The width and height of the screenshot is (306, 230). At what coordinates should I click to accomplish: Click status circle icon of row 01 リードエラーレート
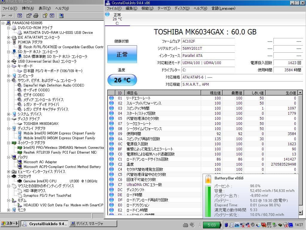111,98
